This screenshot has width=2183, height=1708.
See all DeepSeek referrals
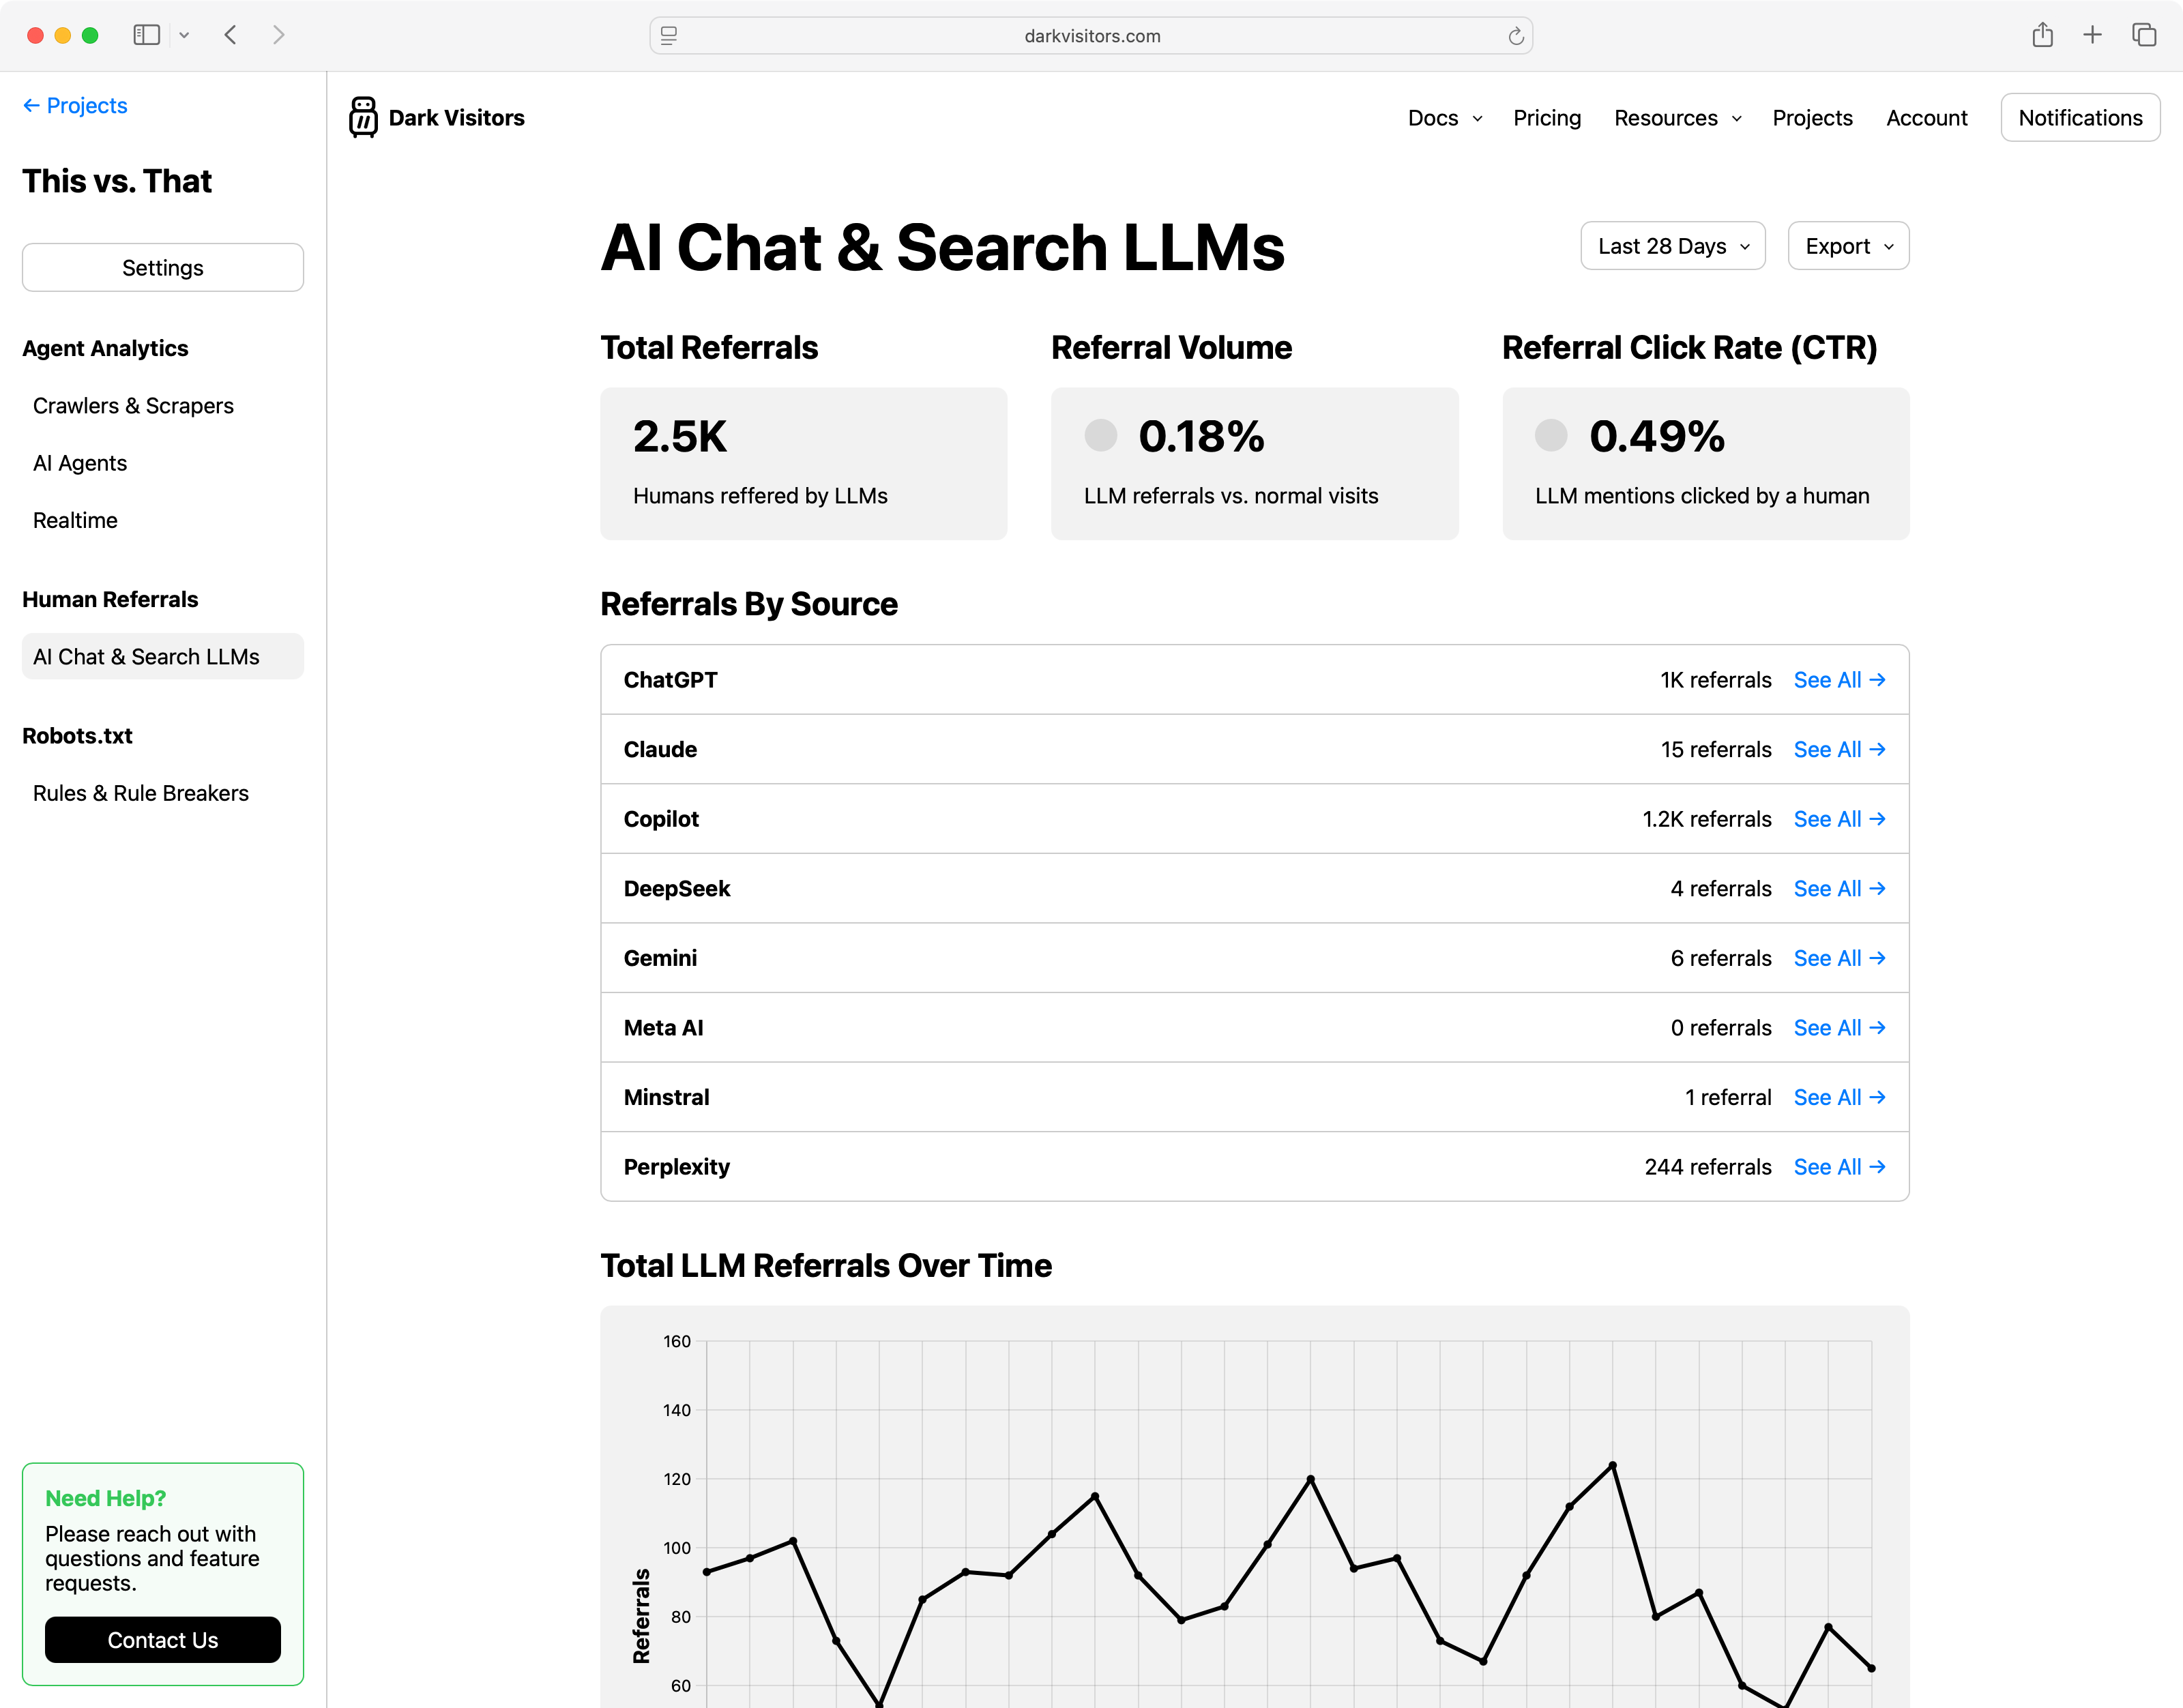tap(1839, 888)
